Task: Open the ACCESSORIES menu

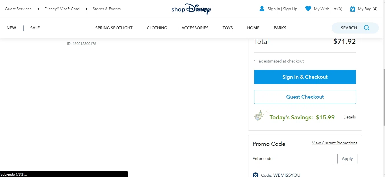Action: point(195,28)
